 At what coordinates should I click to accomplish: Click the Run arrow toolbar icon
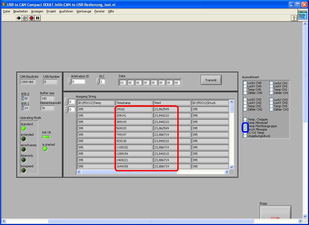[19, 18]
